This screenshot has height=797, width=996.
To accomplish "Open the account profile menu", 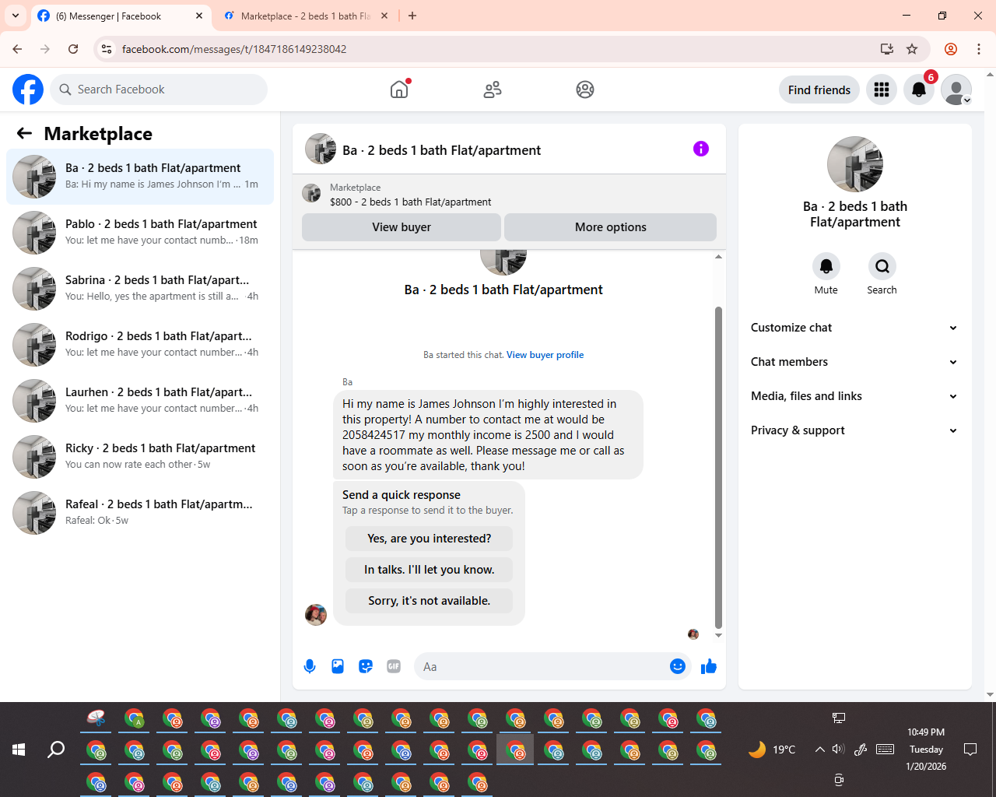I will (956, 90).
